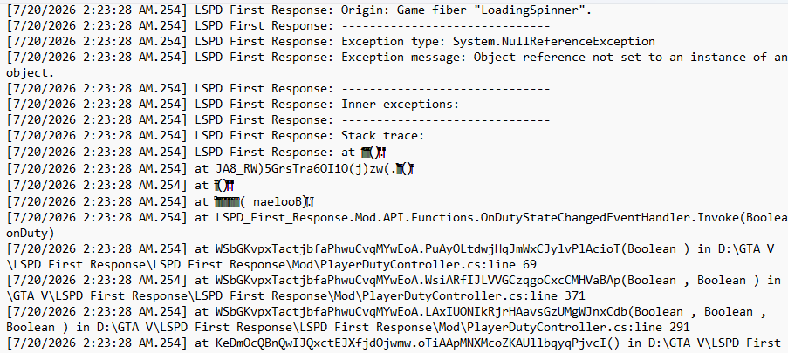Click the "Stack trace:" log entry
Screen dimensions: 788x353
point(383,136)
